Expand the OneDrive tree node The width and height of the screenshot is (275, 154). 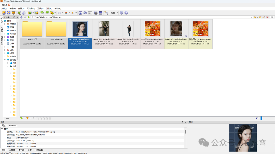5,31
